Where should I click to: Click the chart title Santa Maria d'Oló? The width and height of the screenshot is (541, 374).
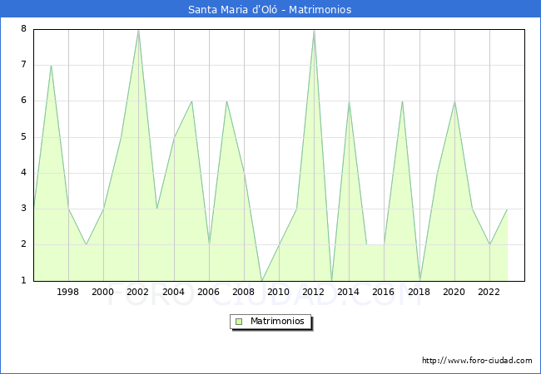[x=270, y=10]
